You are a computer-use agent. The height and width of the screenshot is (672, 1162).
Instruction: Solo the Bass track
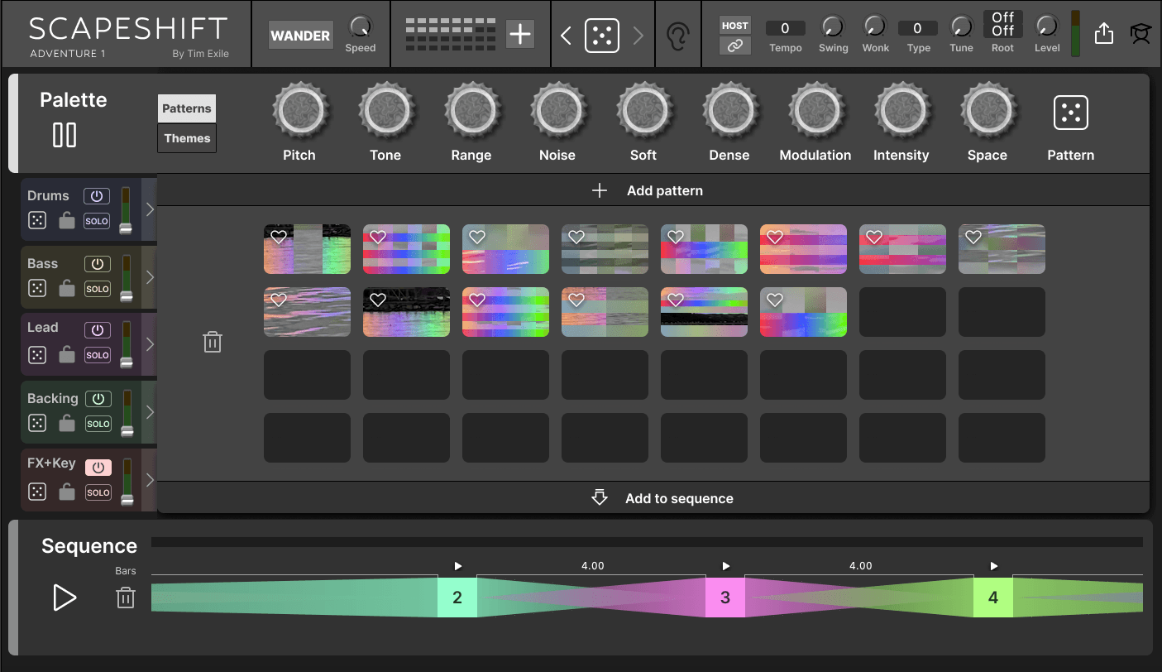[x=98, y=289]
